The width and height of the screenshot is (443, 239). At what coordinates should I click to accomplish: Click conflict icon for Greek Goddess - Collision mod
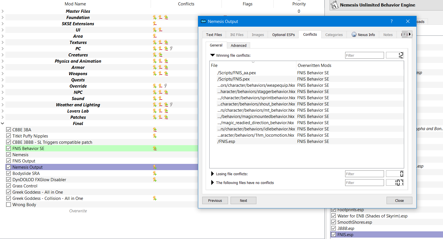pyautogui.click(x=155, y=198)
